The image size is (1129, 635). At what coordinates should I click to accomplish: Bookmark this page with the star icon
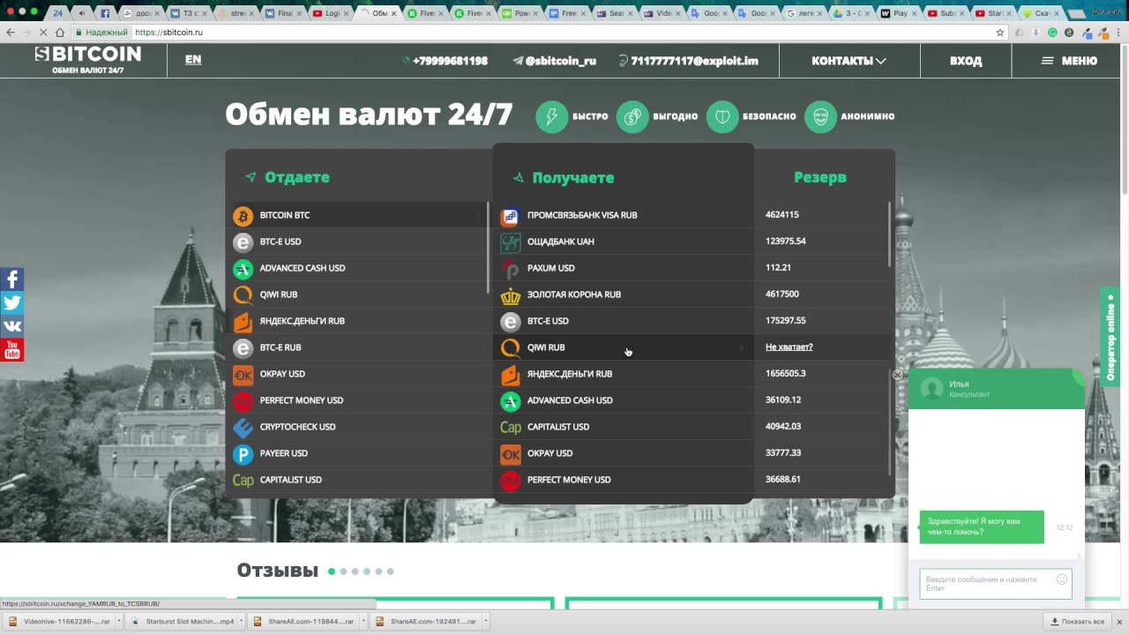pos(1000,32)
